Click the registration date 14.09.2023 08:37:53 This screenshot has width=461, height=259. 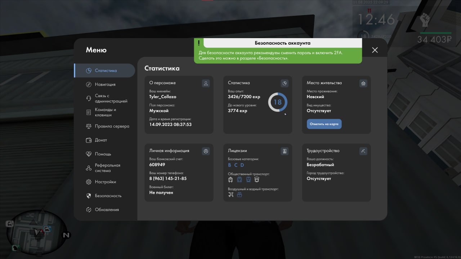[x=170, y=124]
